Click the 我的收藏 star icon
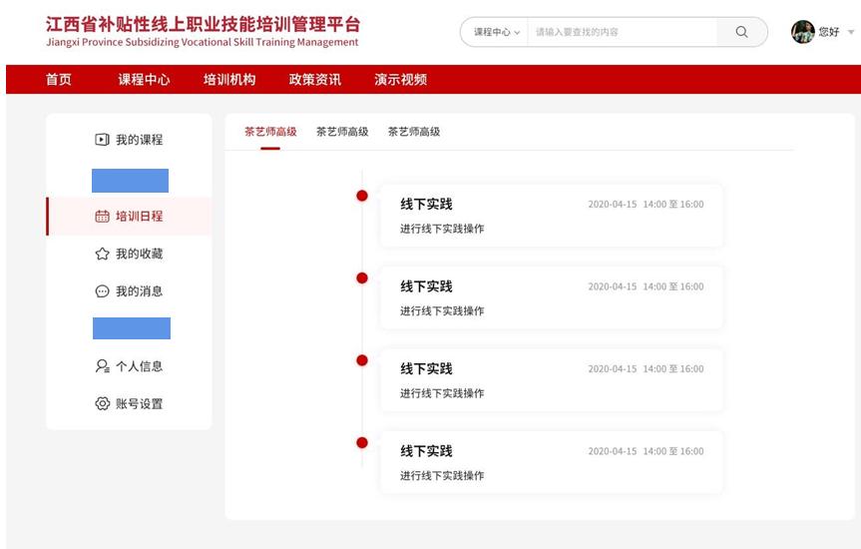The height and width of the screenshot is (549, 861). pyautogui.click(x=102, y=254)
